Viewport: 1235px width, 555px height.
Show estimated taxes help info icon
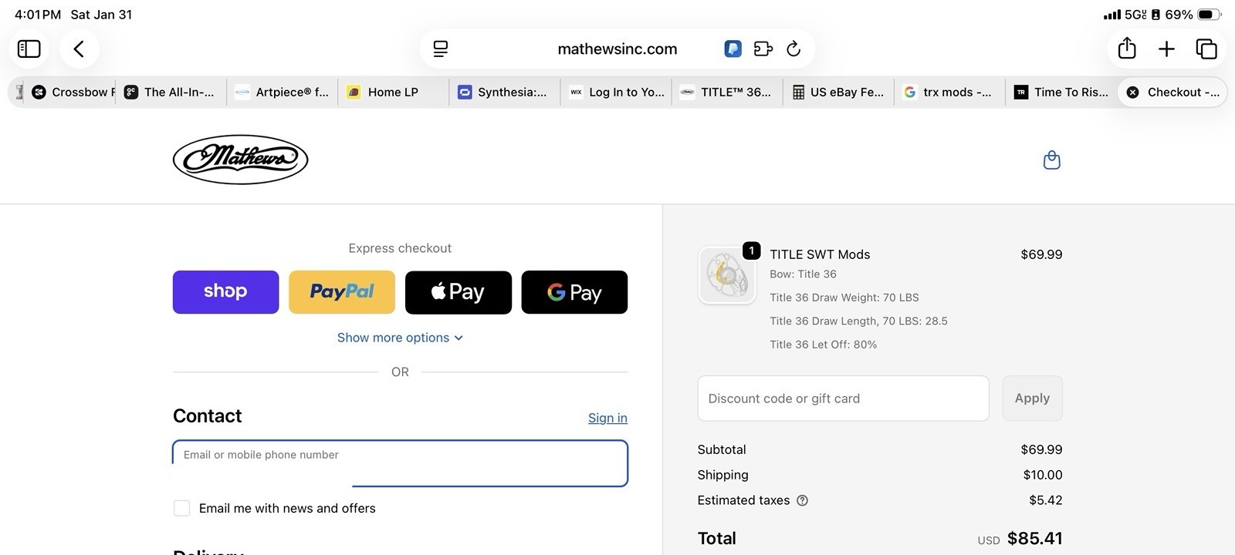tap(802, 500)
